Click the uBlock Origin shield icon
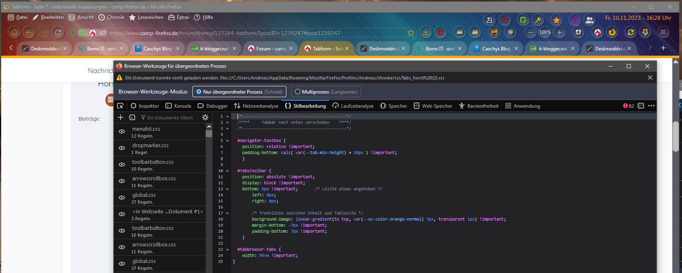 point(511,33)
